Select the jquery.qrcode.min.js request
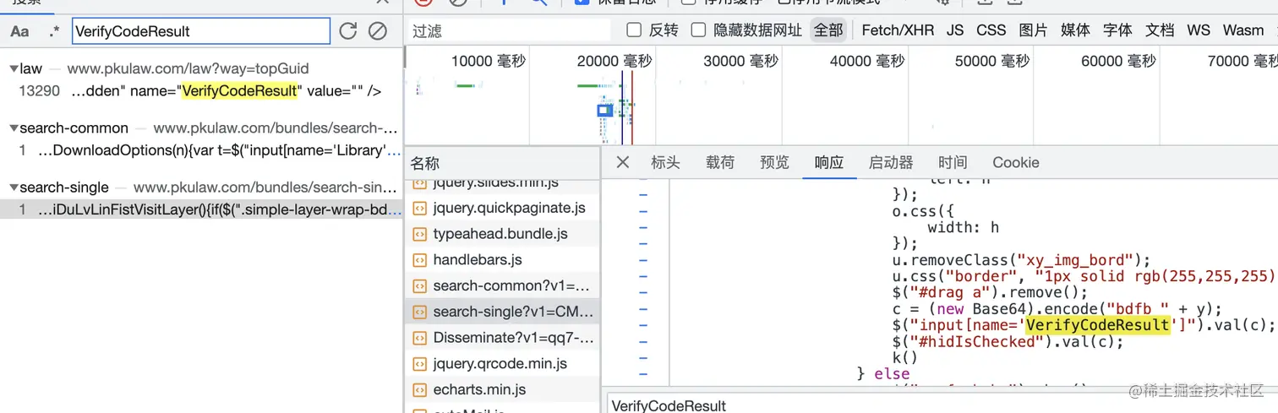Viewport: 1278px width, 413px height. (503, 364)
